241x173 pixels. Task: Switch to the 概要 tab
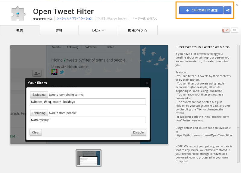coord(20,30)
